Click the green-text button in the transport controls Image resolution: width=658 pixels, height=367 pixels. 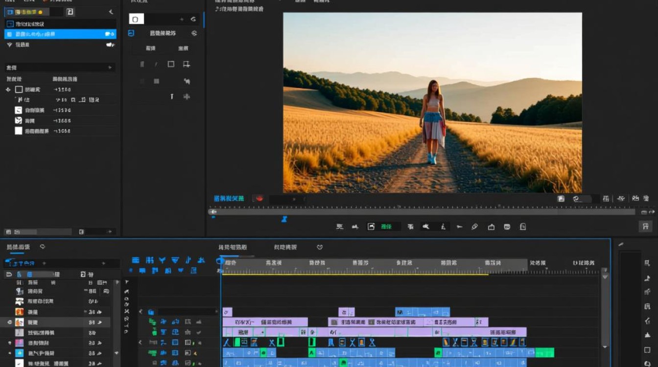point(386,227)
